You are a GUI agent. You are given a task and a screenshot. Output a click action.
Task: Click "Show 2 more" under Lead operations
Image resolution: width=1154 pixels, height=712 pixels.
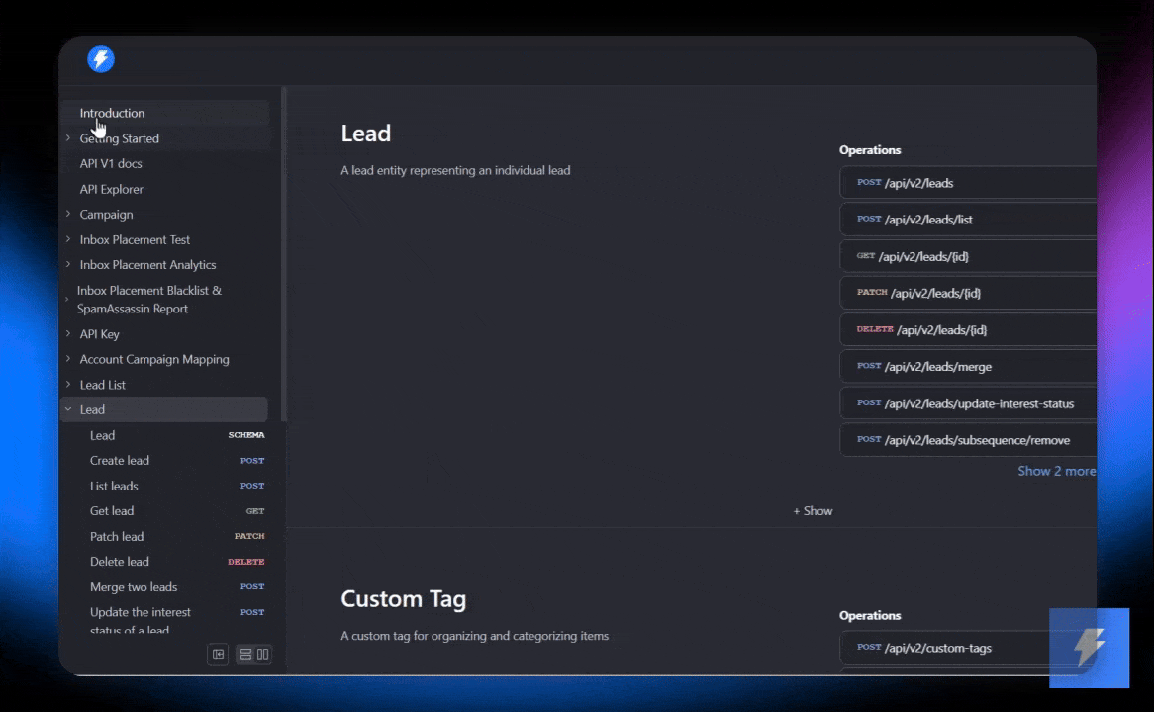point(1056,471)
